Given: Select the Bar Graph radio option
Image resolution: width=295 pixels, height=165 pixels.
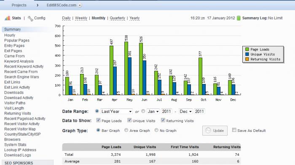Looking at the screenshot, I should coord(98,130).
